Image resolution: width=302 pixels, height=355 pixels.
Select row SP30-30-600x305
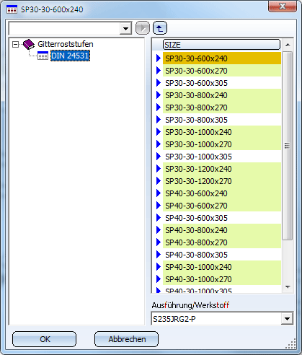(x=222, y=83)
